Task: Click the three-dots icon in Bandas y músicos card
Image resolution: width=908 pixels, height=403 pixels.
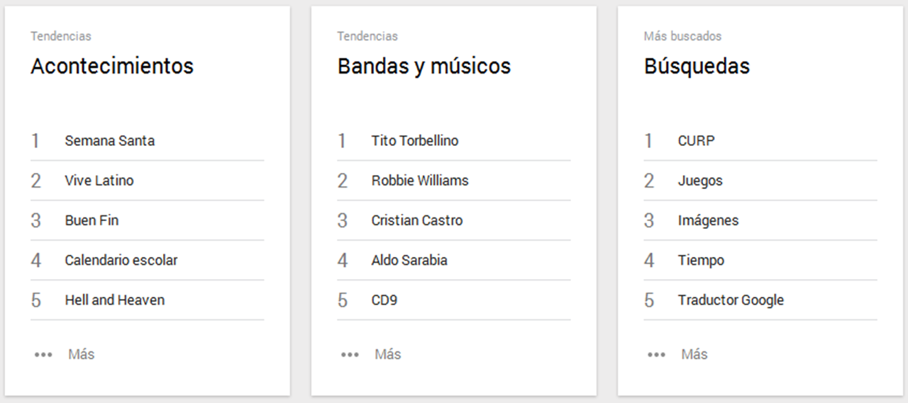Action: pos(350,355)
